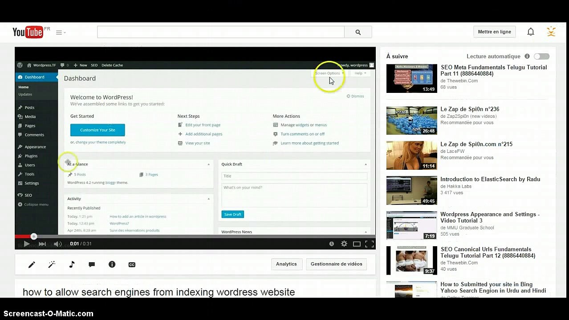Image resolution: width=569 pixels, height=320 pixels.
Task: Open Wordpress Appearance and Settings Video Tutorial 3
Action: (x=490, y=217)
